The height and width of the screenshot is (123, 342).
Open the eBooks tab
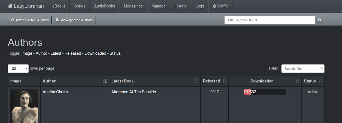59,6
